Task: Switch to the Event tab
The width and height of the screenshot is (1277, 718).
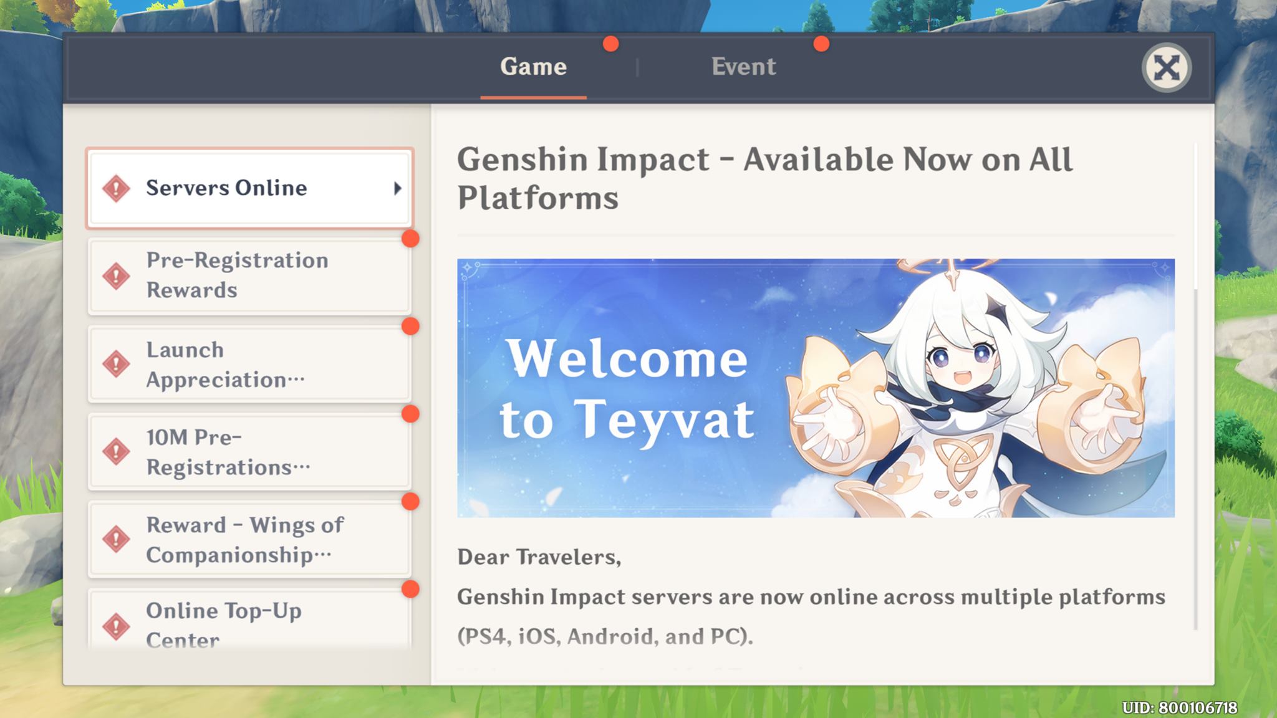Action: coord(743,67)
